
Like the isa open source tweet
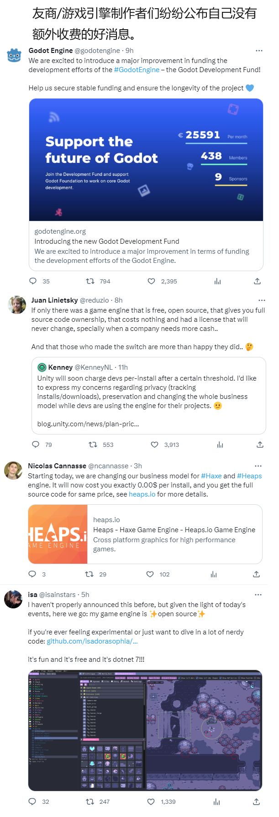(151, 801)
